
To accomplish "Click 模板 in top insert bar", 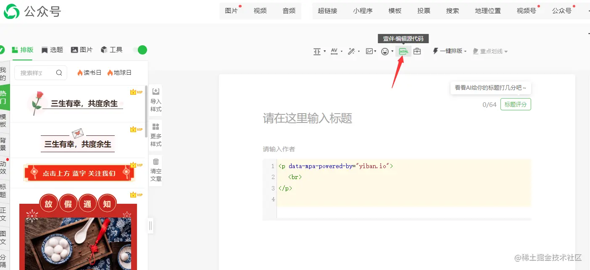I will (395, 11).
